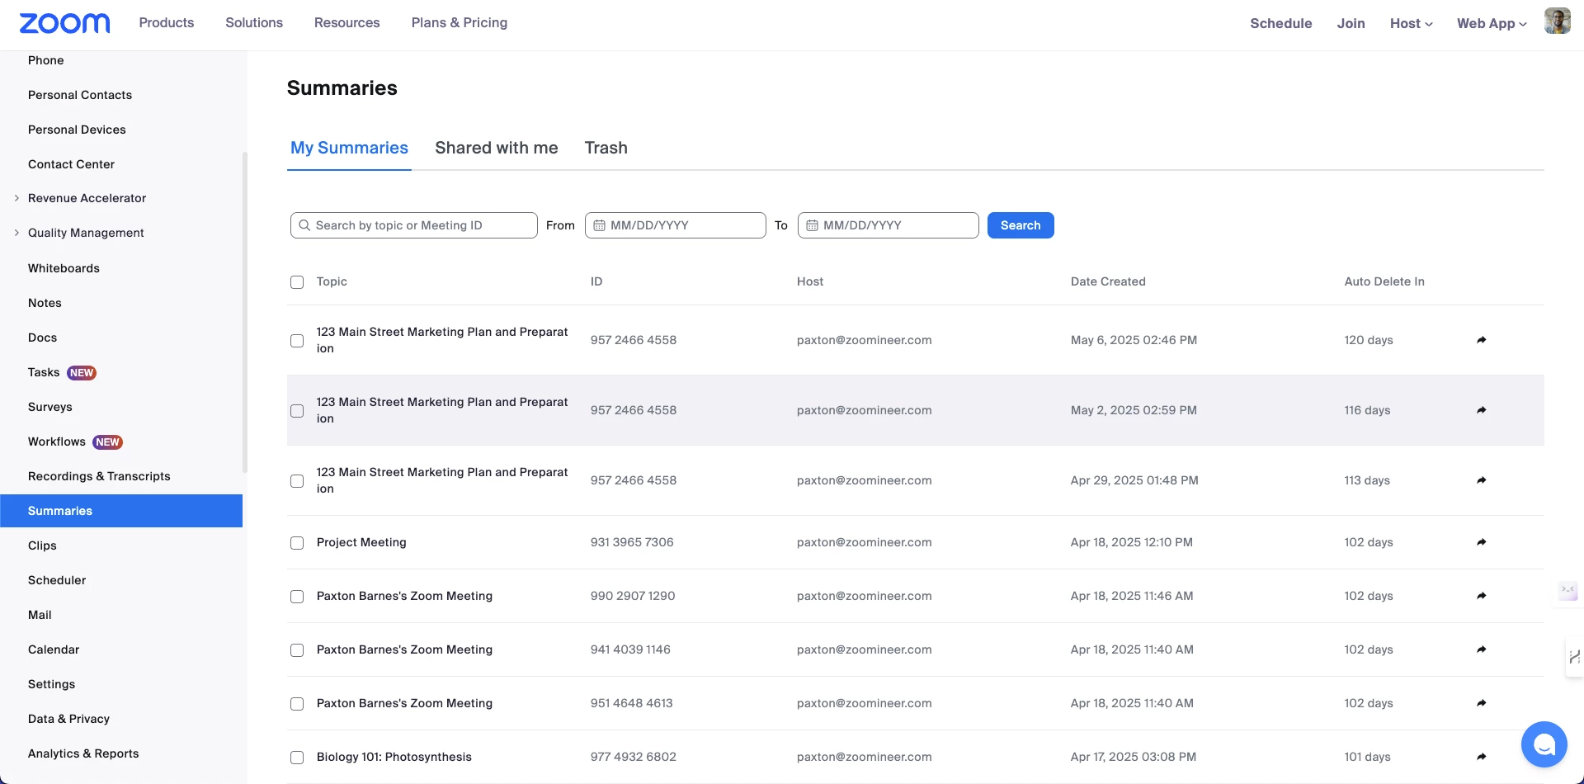Go to Whiteboards in the sidebar
Viewport: 1584px width, 784px height.
[x=64, y=268]
